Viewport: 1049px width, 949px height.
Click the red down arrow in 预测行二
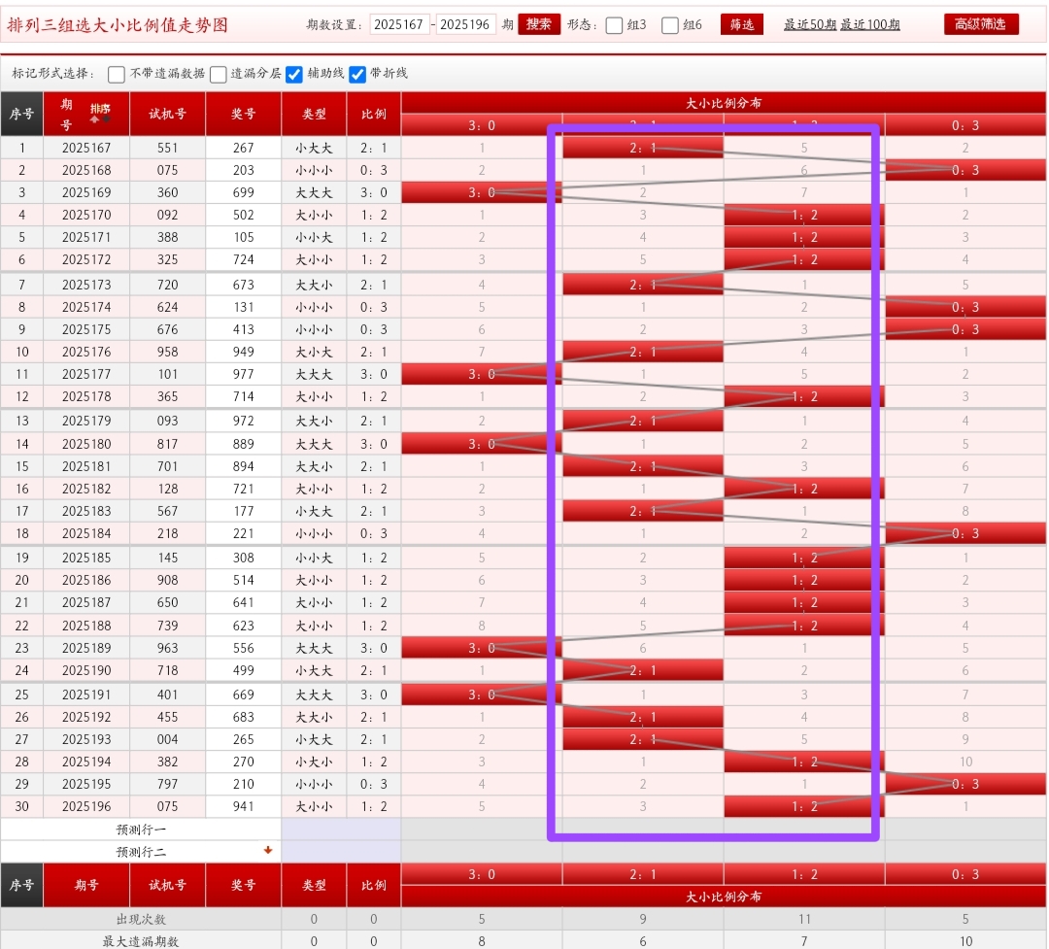click(268, 851)
